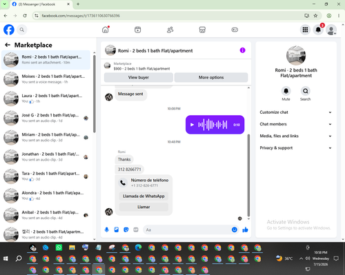
Task: Open José G conversation in the list
Action: [x=46, y=118]
